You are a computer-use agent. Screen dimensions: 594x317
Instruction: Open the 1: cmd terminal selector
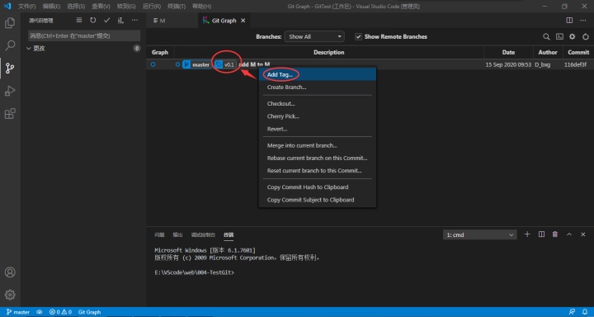click(x=480, y=234)
